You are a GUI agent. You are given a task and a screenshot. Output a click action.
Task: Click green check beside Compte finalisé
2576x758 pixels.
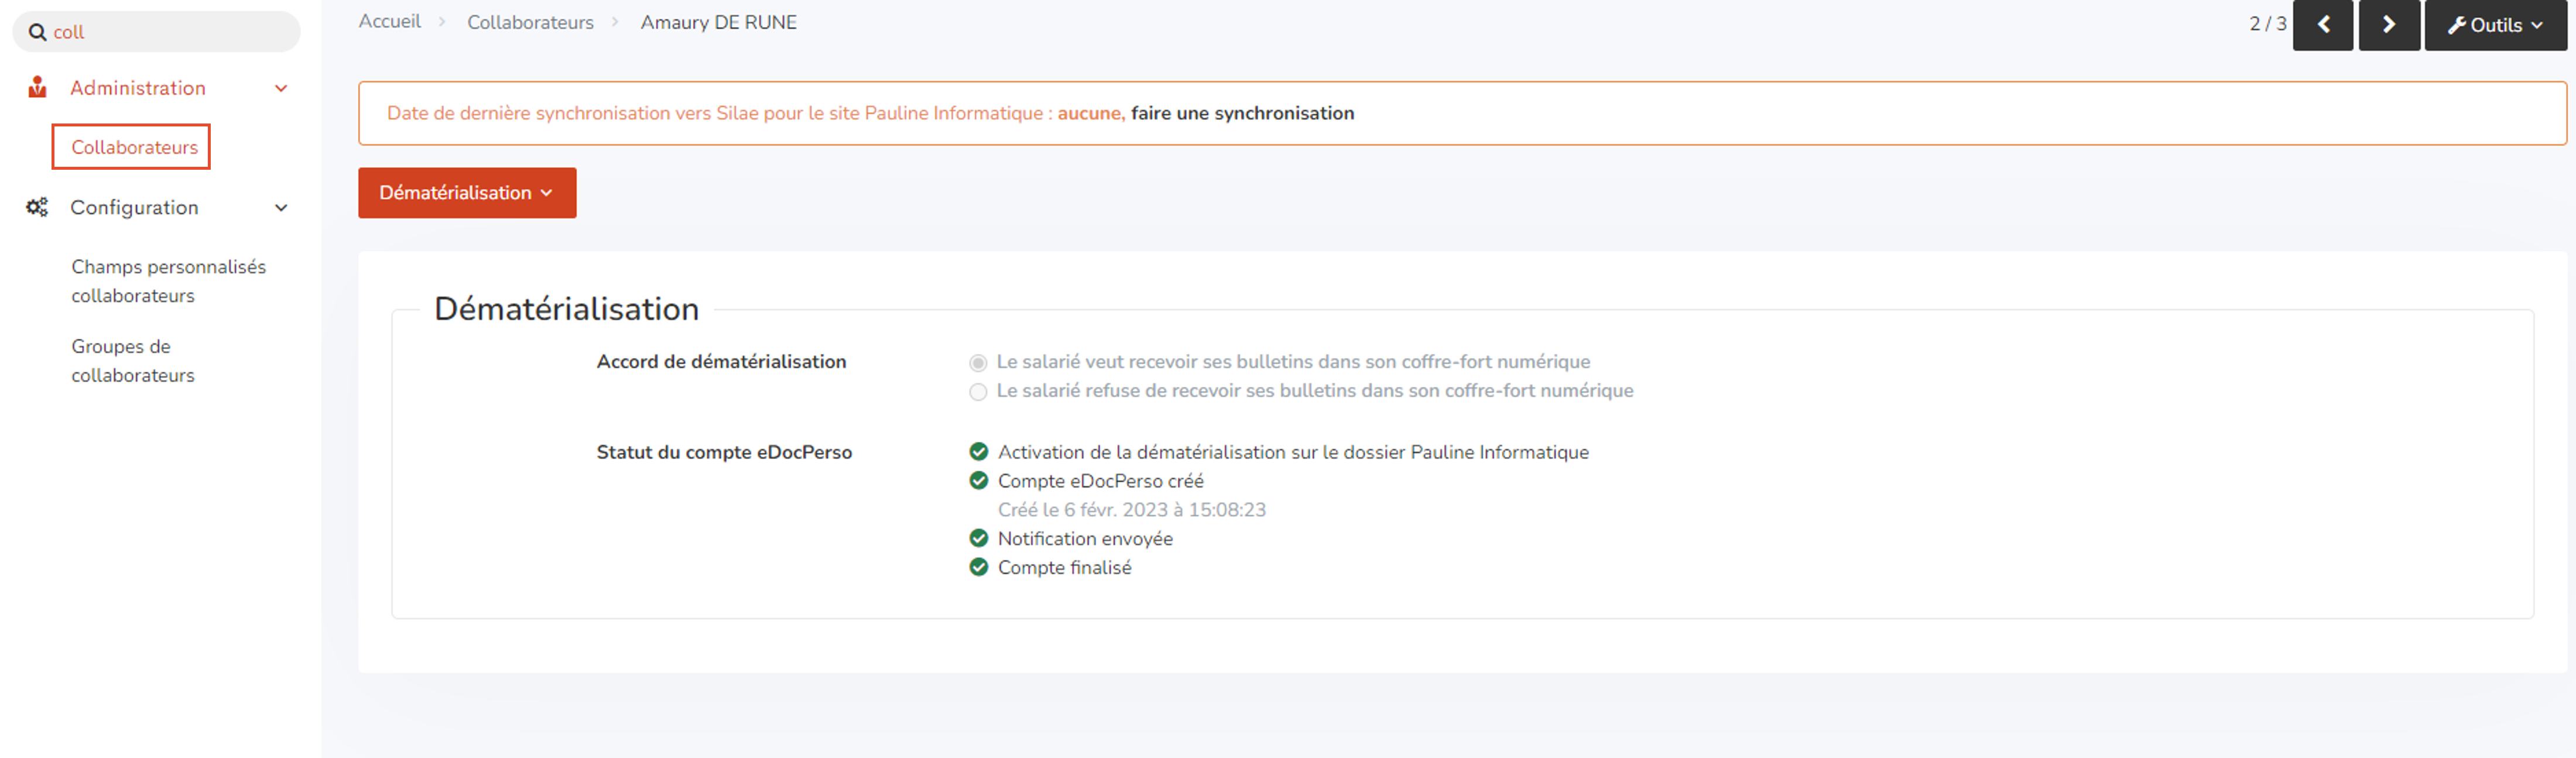(x=978, y=567)
